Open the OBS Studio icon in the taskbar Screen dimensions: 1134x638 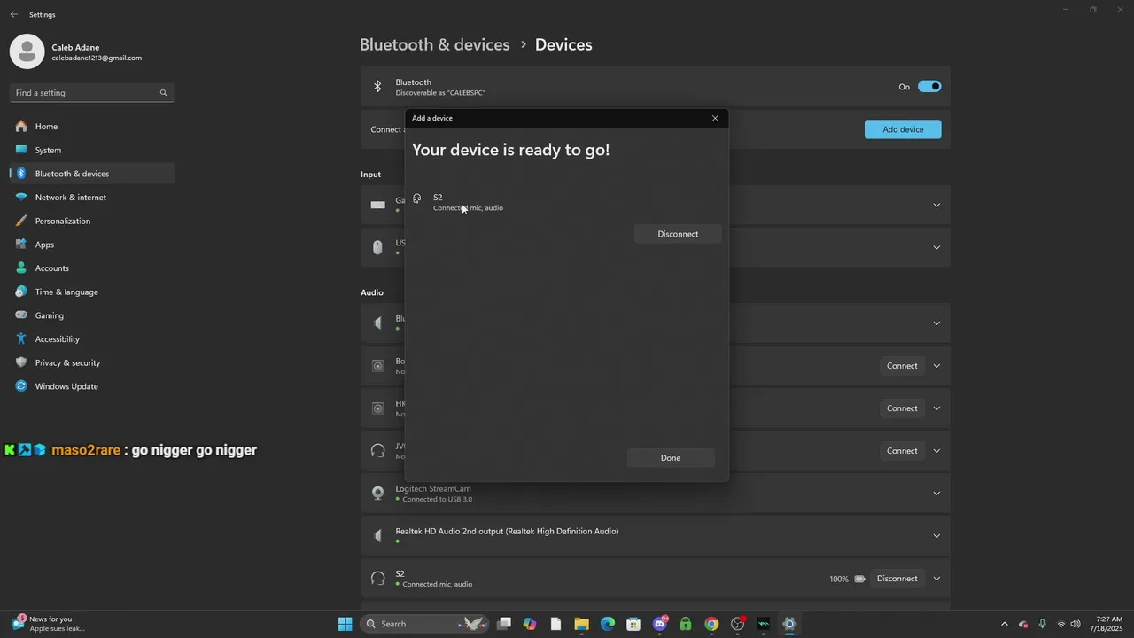[738, 624]
